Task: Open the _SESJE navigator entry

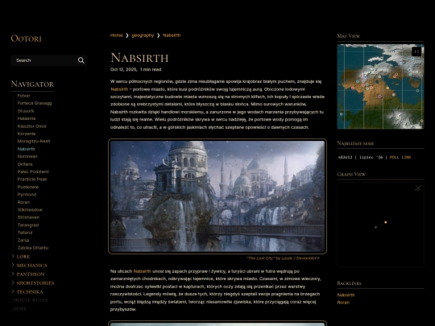Action: point(19,308)
